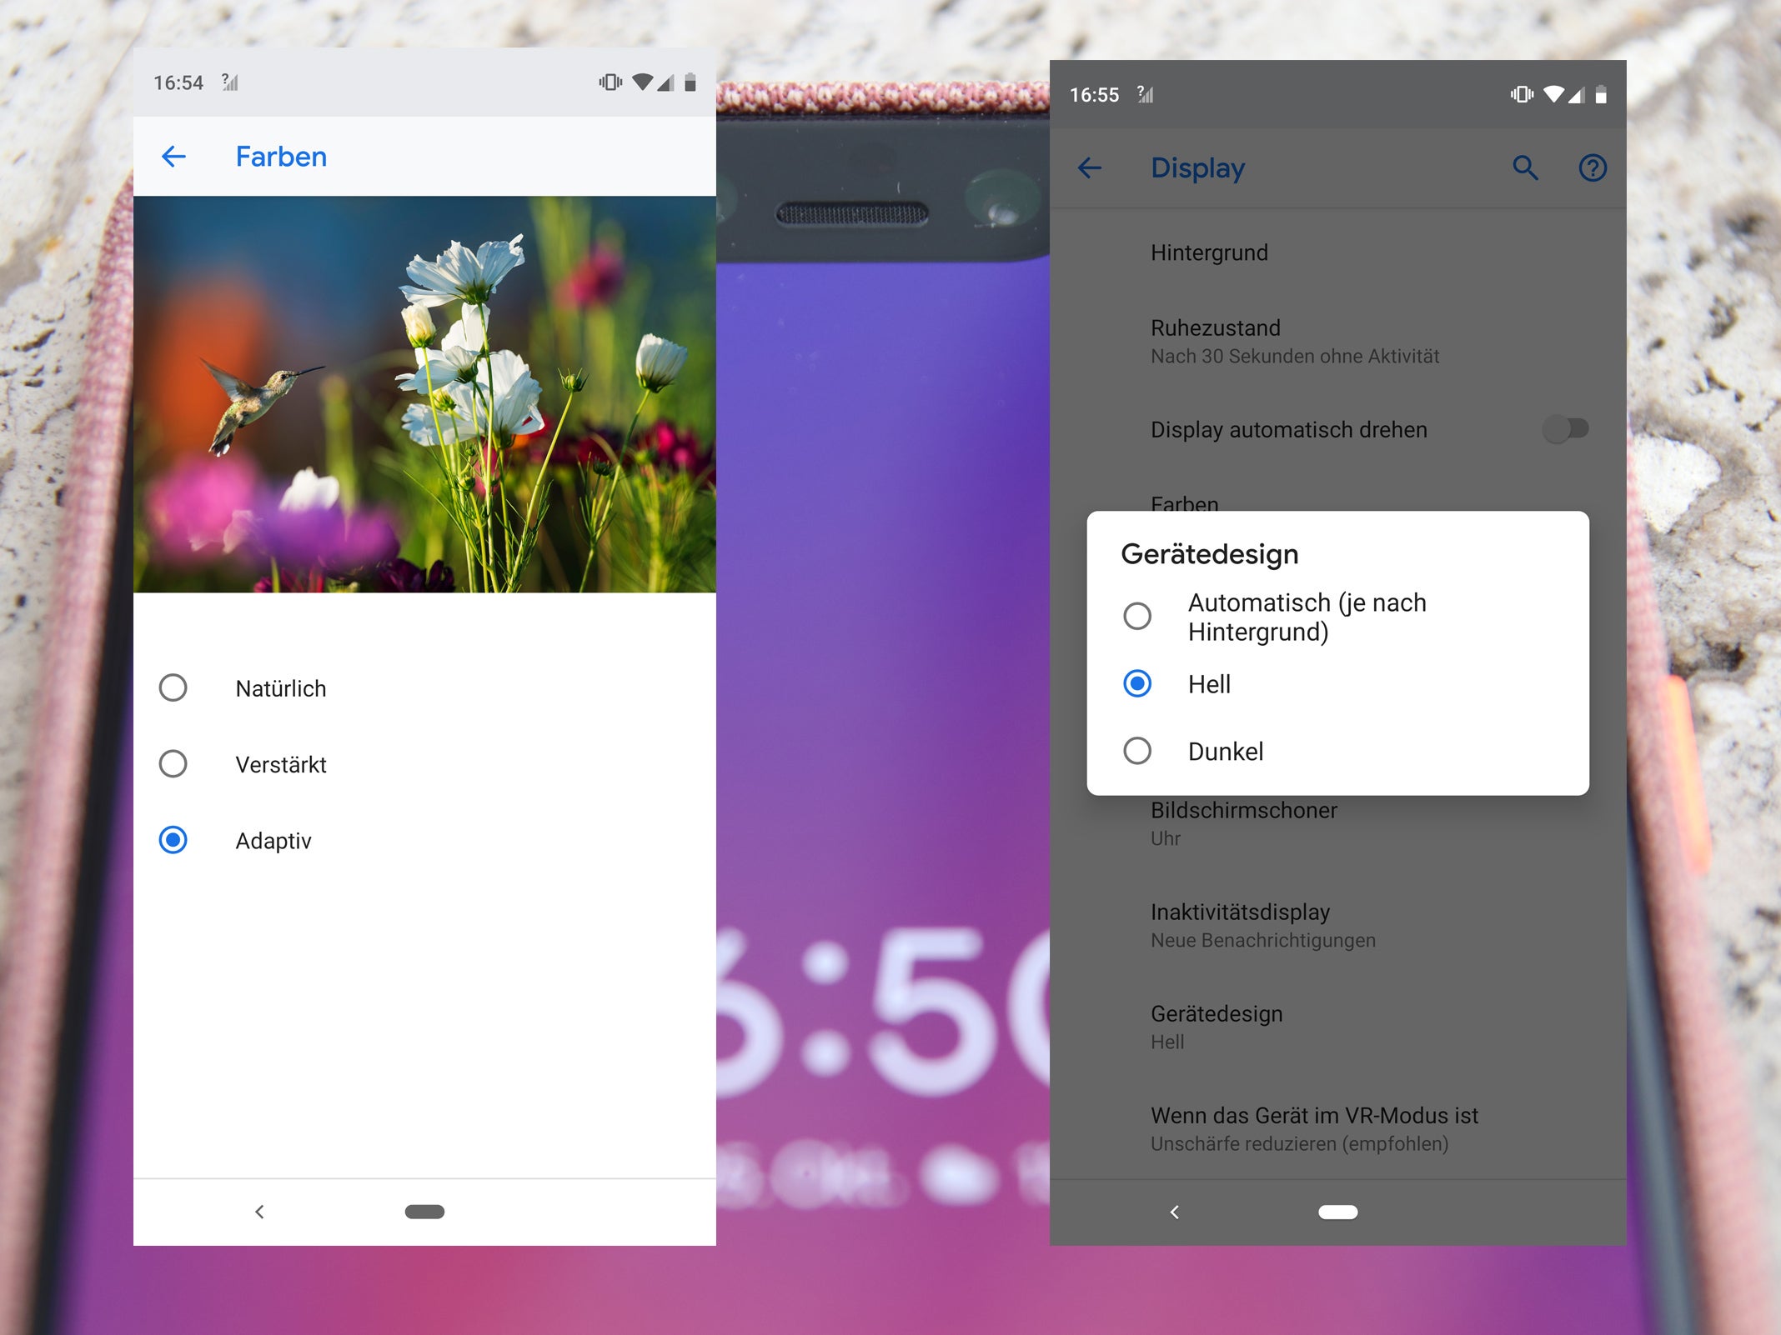Open the Gerätedesign setting row
The height and width of the screenshot is (1335, 1781).
(1338, 1027)
